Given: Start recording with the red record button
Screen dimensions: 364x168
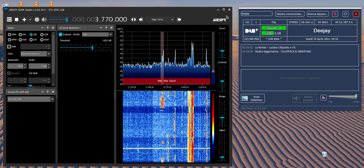Looking at the screenshot, I should pos(335,14).
